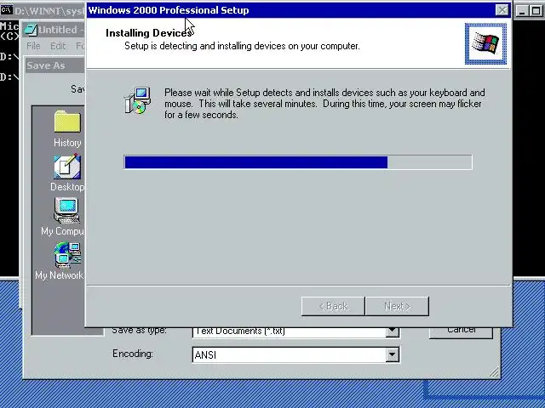Click the command prompt window system icon
The height and width of the screenshot is (408, 545).
click(x=6, y=10)
